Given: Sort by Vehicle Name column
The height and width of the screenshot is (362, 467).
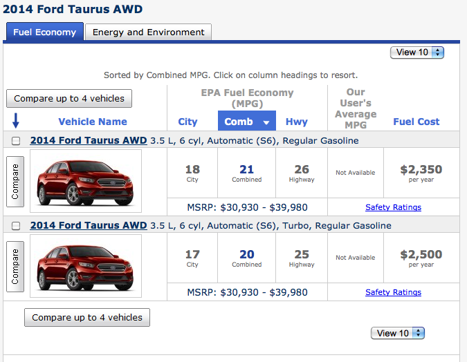Looking at the screenshot, I should (x=93, y=122).
